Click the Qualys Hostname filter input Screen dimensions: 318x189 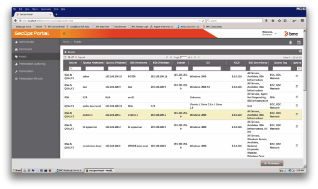(94, 68)
